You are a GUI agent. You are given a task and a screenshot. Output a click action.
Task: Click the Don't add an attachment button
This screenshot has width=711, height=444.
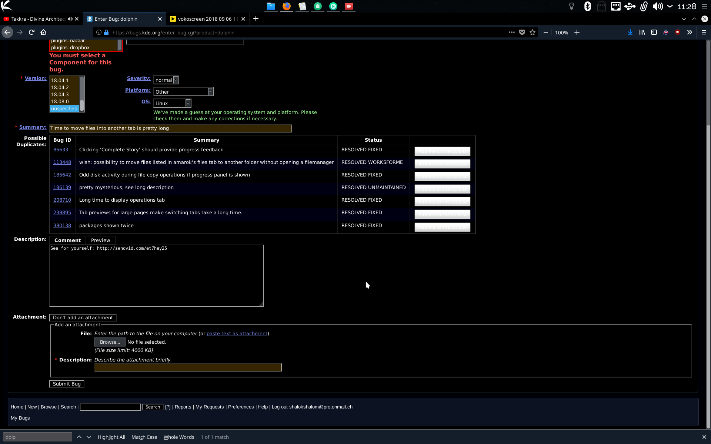(x=83, y=317)
